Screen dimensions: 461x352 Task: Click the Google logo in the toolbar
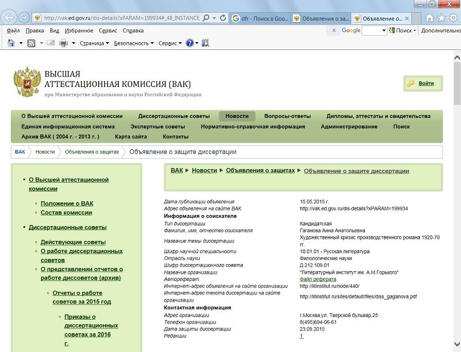click(351, 30)
